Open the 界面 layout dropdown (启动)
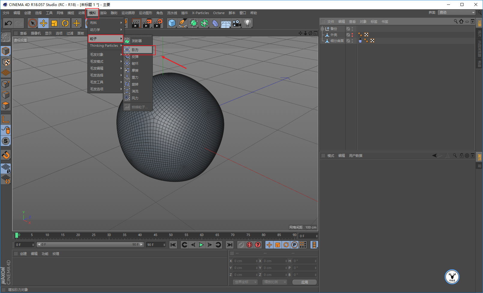This screenshot has width=483, height=293. [457, 13]
